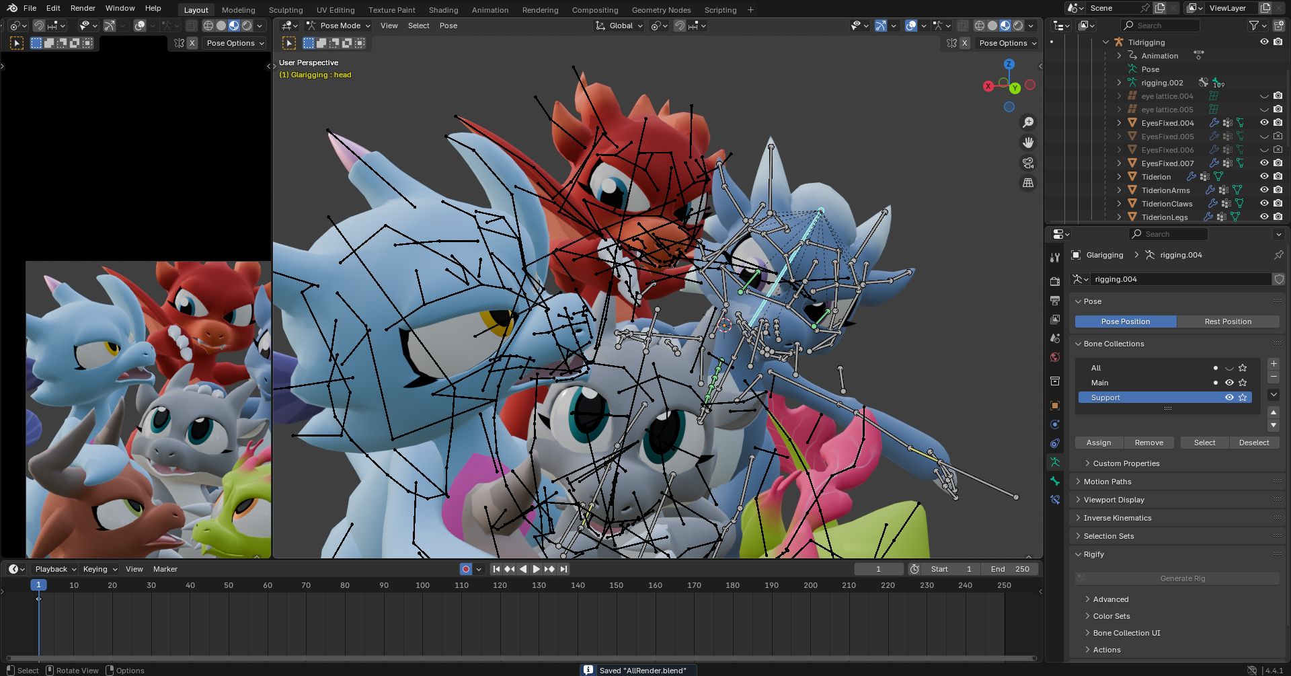Screen dimensions: 1291x676
Task: Hide Tidrigging object in outliner
Action: pyautogui.click(x=1264, y=42)
